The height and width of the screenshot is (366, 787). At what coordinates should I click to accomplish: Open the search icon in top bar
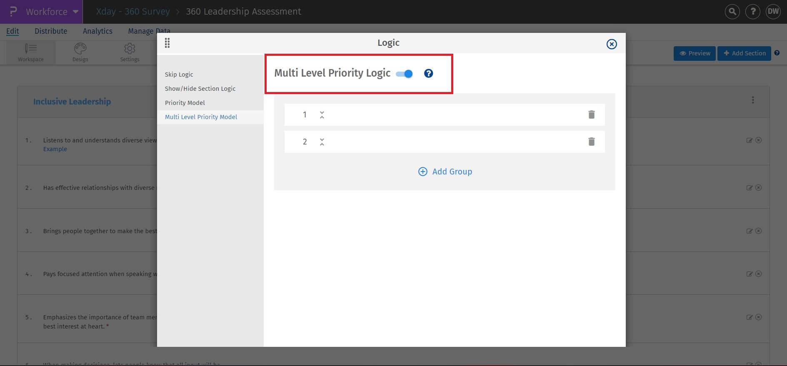point(732,12)
